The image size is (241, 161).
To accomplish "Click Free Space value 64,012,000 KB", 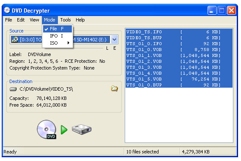I will pos(52,105).
